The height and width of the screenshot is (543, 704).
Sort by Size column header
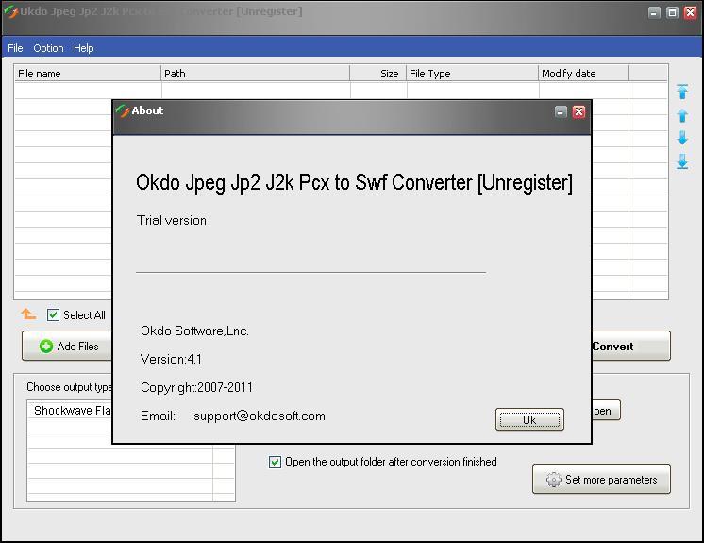click(x=378, y=74)
